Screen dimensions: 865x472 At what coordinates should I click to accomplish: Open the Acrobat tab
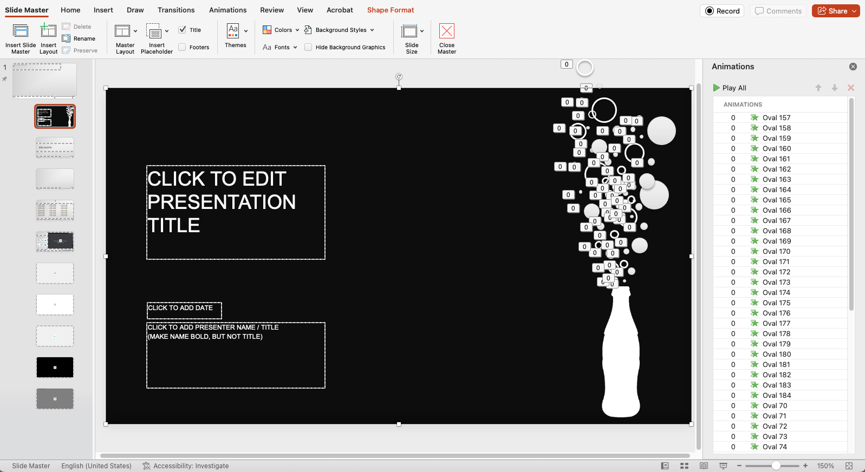[x=340, y=10]
